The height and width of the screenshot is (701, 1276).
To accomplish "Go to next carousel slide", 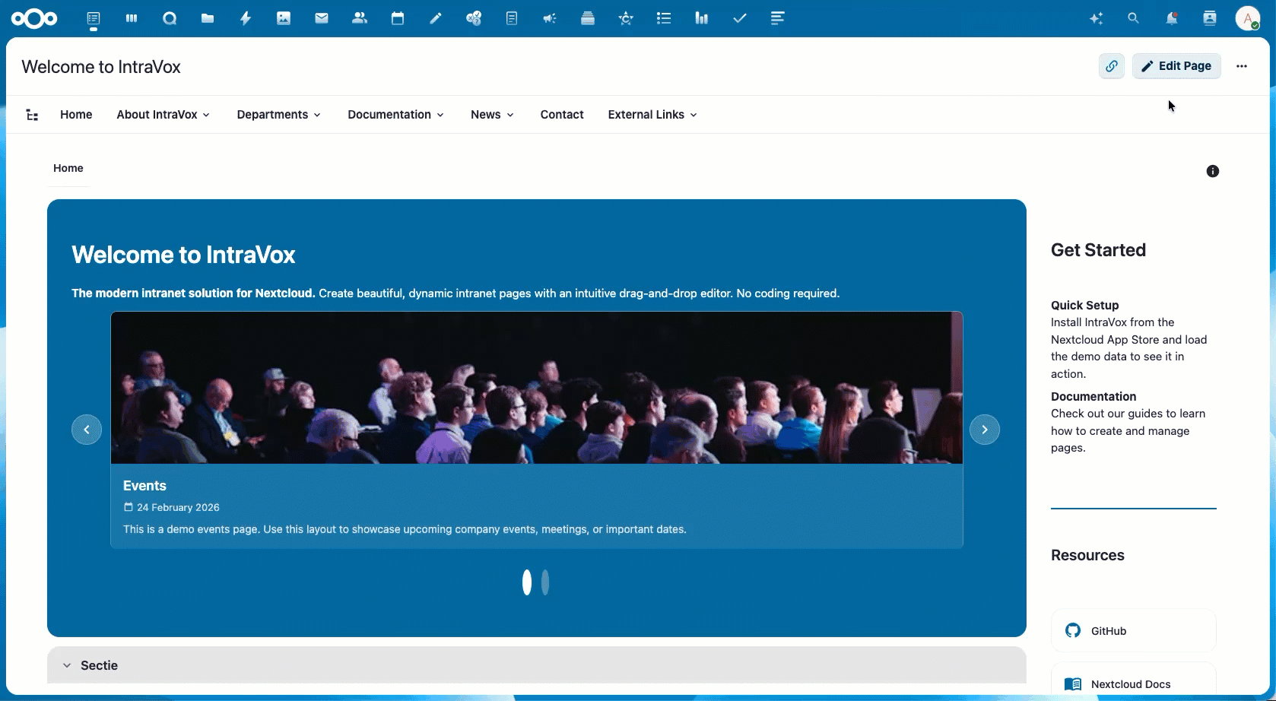I will click(x=985, y=430).
